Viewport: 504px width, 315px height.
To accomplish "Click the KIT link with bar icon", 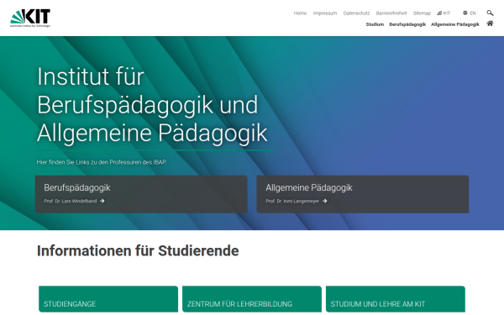I will point(444,13).
